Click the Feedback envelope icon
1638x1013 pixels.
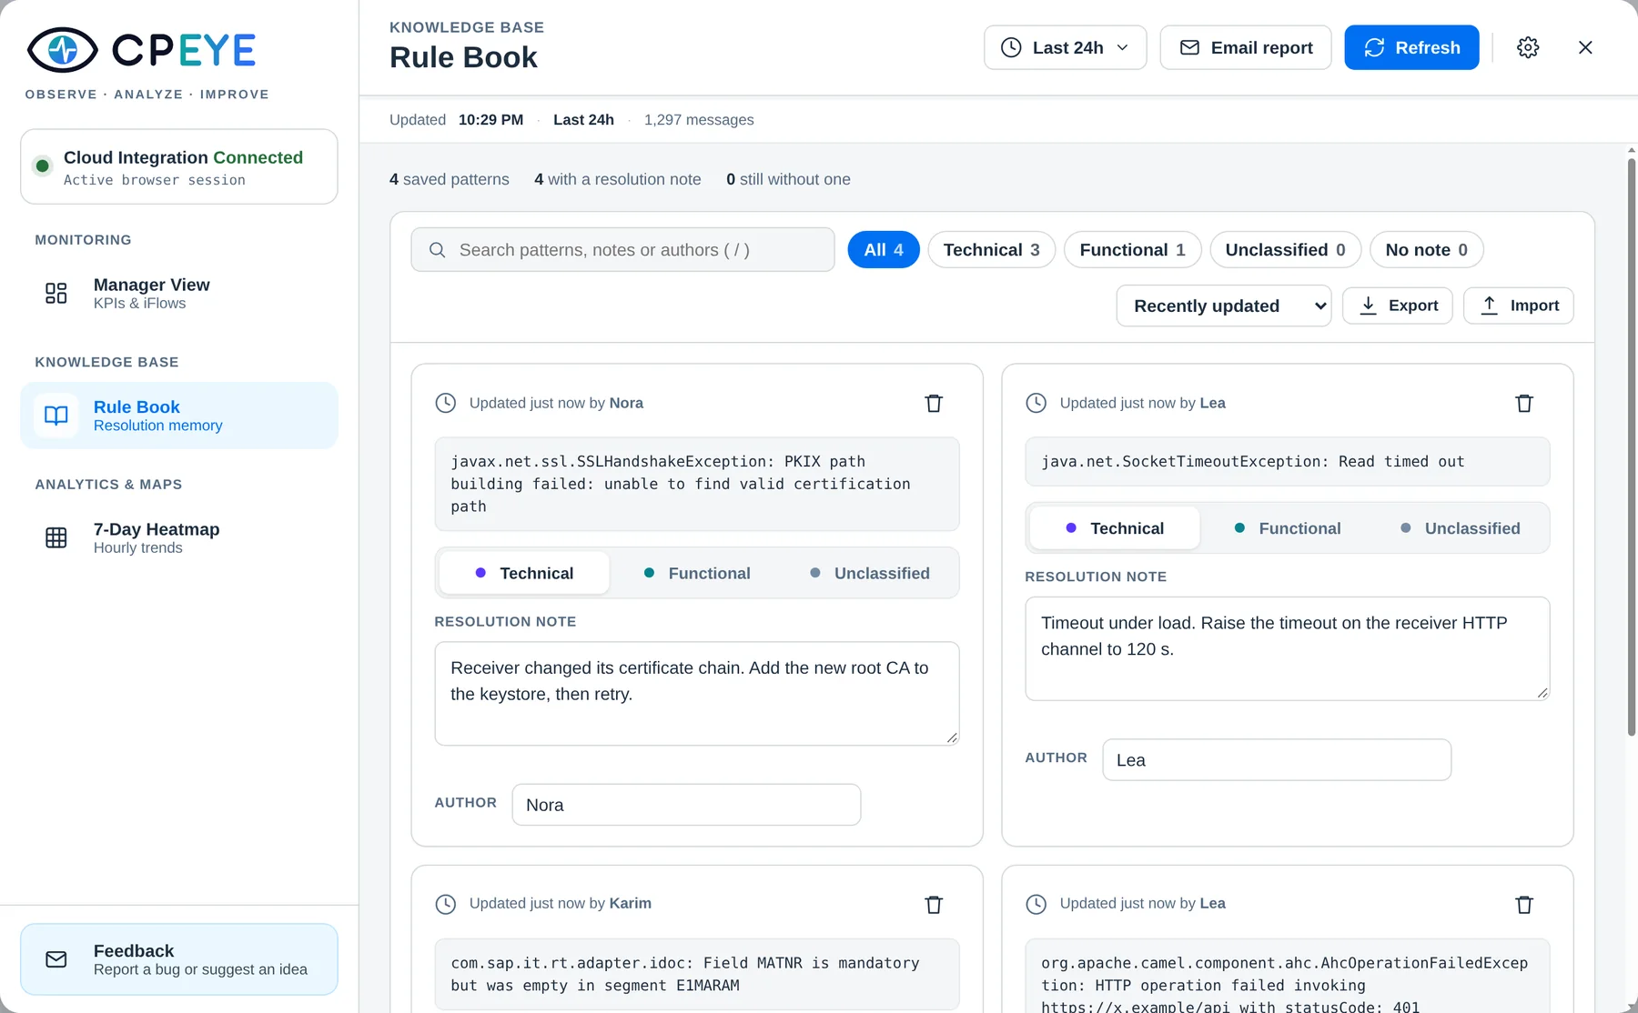pos(56,959)
